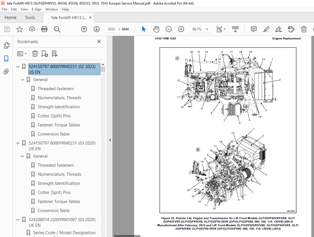The height and width of the screenshot is (237, 314).
Task: Find current bookmark icon
Action: point(55,54)
